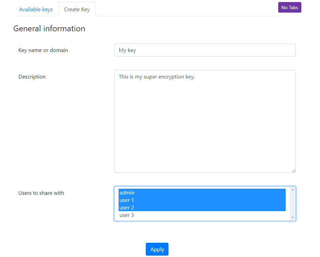
Task: Click the 'My key' placeholder text
Action: point(127,50)
